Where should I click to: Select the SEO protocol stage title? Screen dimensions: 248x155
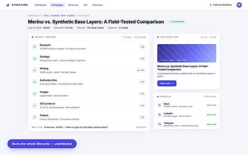47,104
